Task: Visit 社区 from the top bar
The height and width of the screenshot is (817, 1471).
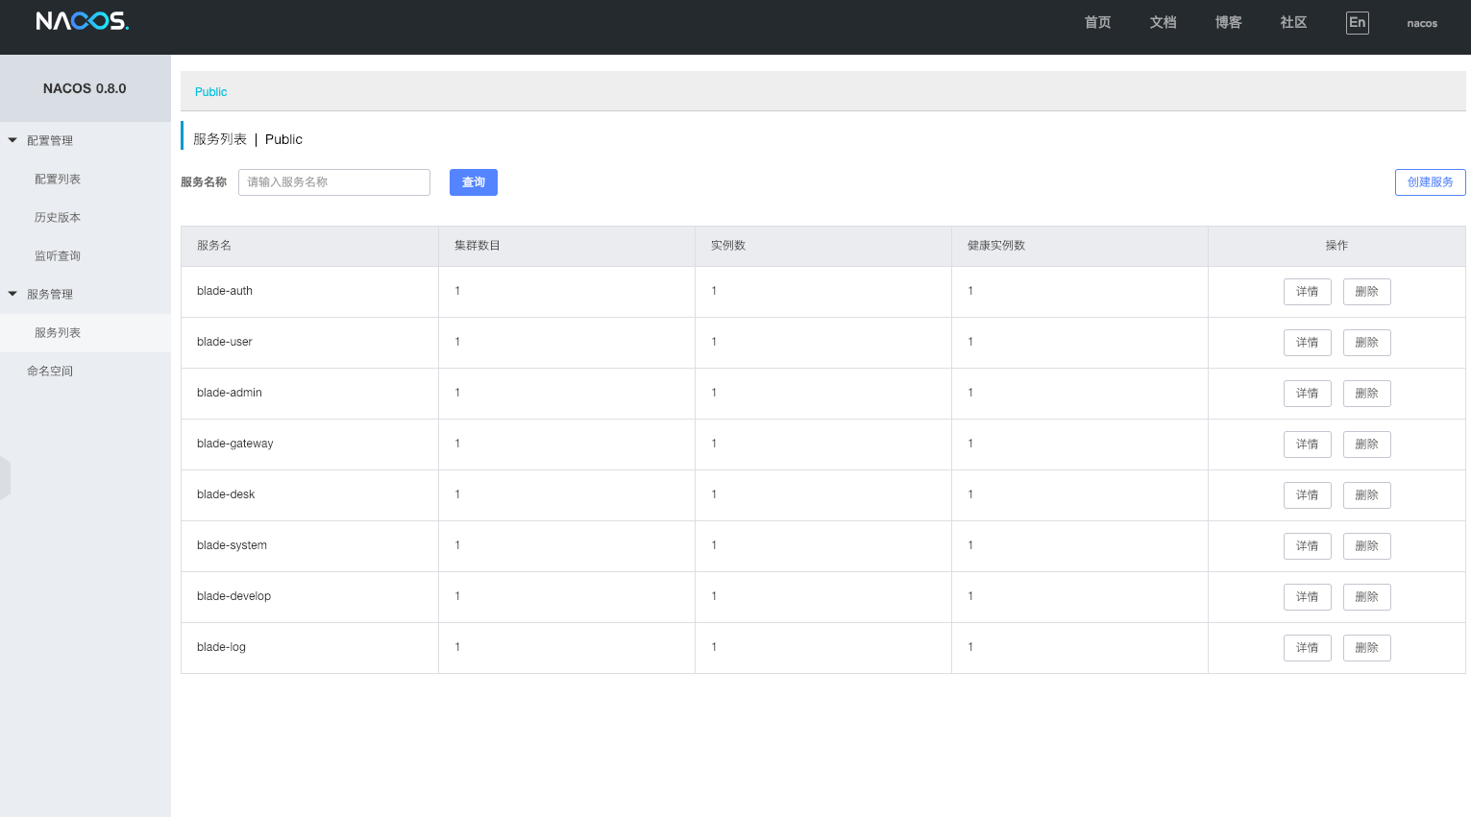Action: pyautogui.click(x=1293, y=23)
